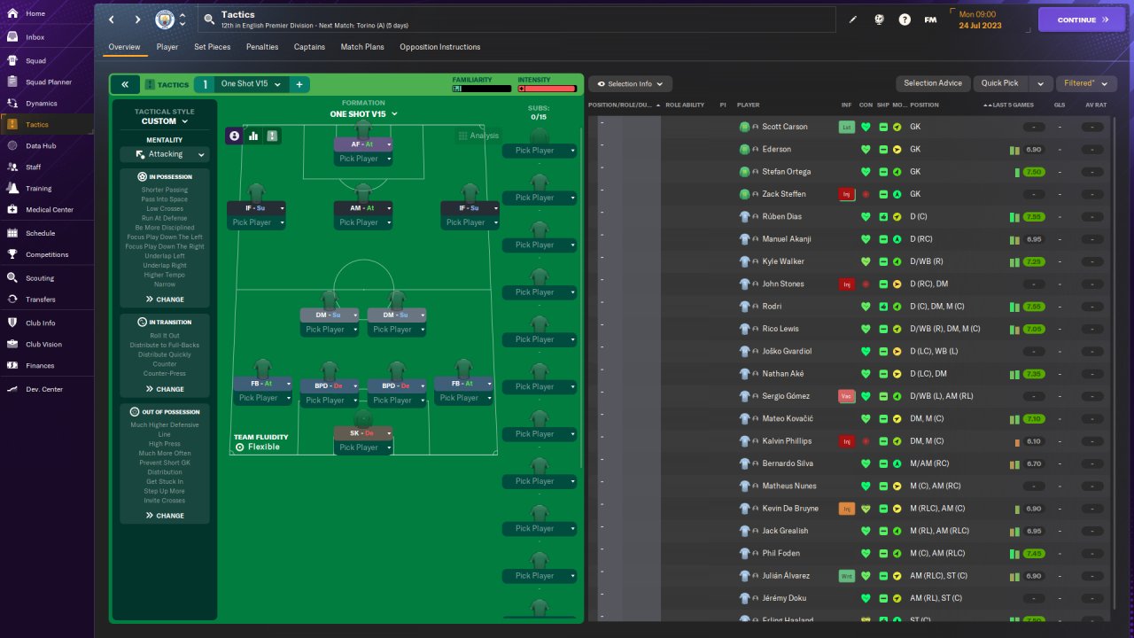Open the AM - At role dropdown
This screenshot has height=638, width=1134.
(x=363, y=208)
